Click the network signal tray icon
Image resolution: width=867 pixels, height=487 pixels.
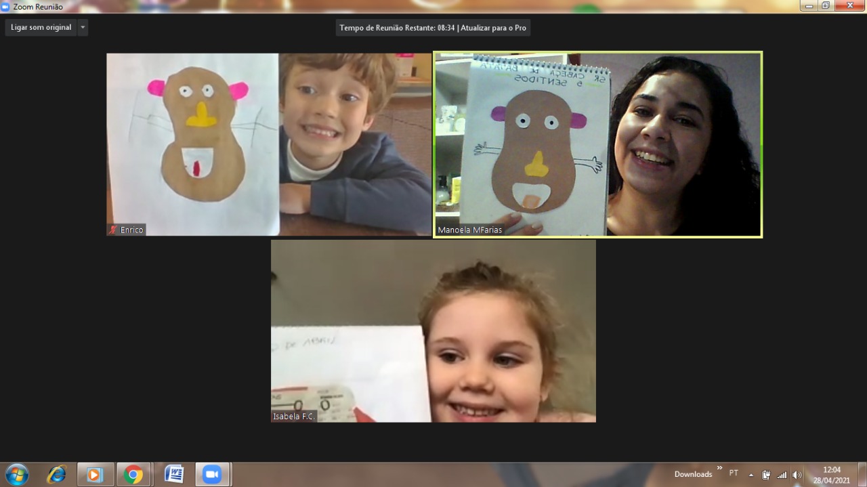click(x=782, y=475)
